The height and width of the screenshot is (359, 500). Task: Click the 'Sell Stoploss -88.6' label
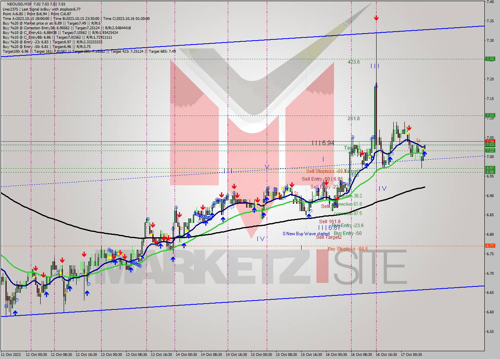326,171
